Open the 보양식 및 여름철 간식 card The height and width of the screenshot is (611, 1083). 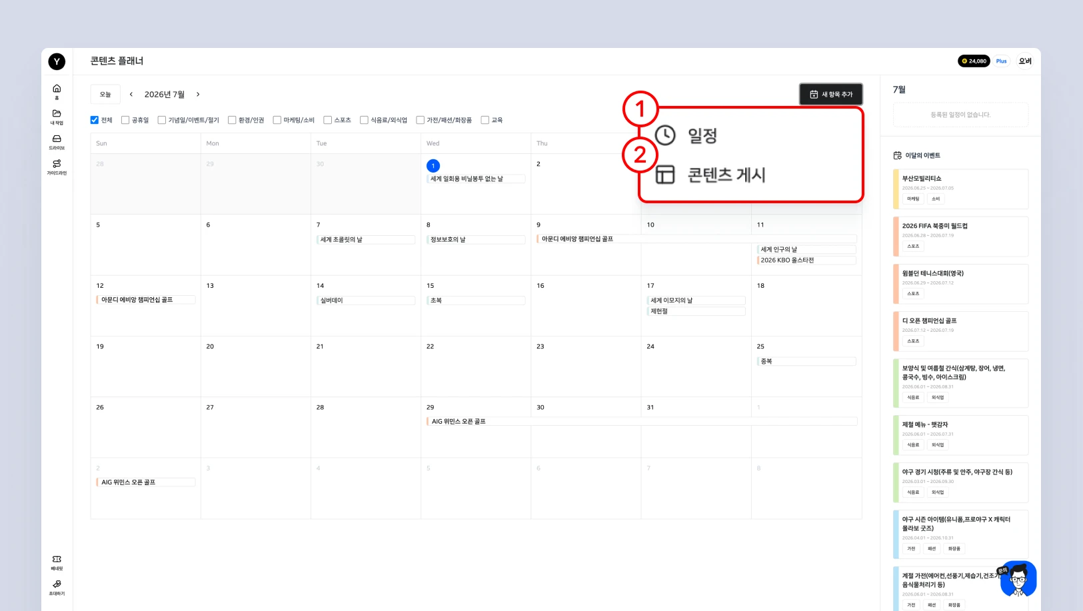tap(960, 383)
